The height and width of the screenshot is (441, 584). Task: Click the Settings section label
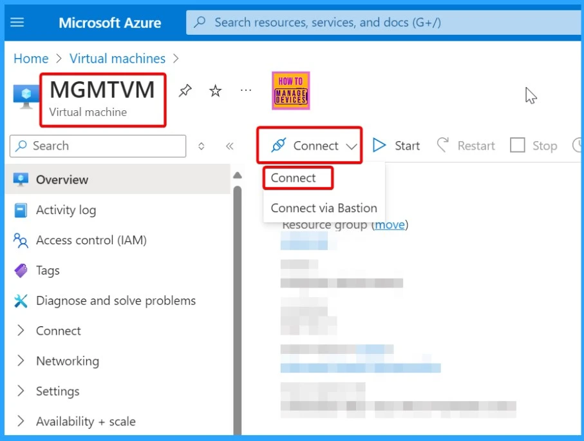58,391
